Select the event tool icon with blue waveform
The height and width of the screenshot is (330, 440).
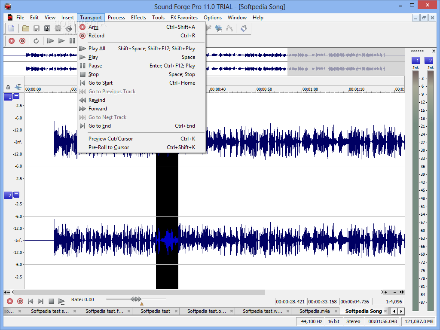219,28
